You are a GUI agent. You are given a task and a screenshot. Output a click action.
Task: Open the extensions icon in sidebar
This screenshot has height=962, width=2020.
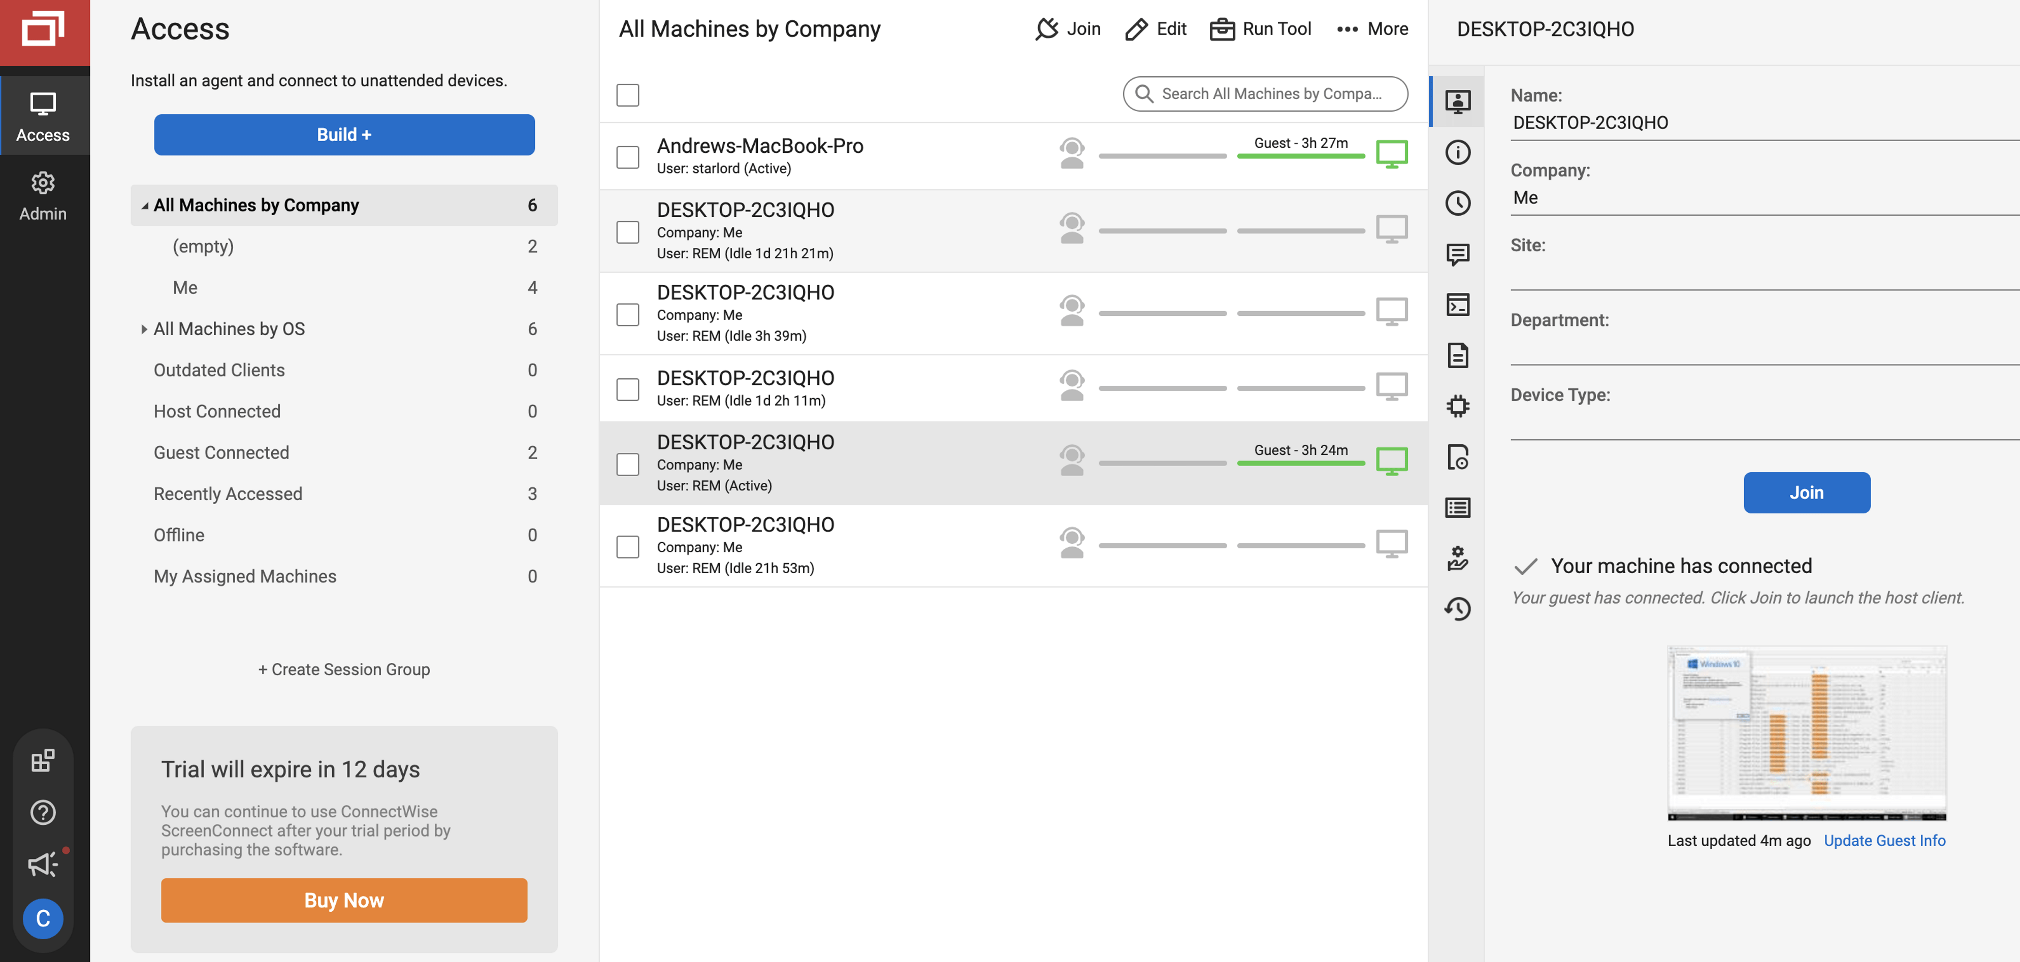tap(42, 760)
